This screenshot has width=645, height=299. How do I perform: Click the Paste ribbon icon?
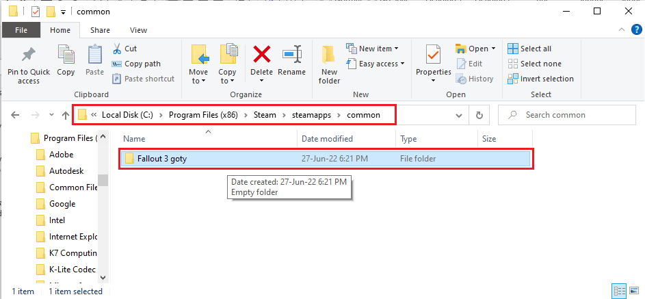coord(95,55)
